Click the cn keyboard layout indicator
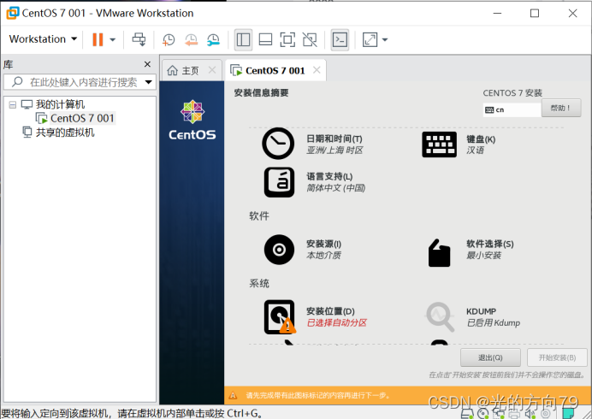Screen dimensions: 592x419 point(512,109)
